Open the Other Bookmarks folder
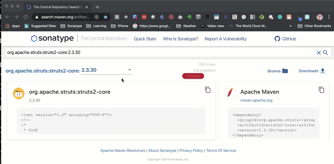Screen dimensions: 334x164 [314, 26]
